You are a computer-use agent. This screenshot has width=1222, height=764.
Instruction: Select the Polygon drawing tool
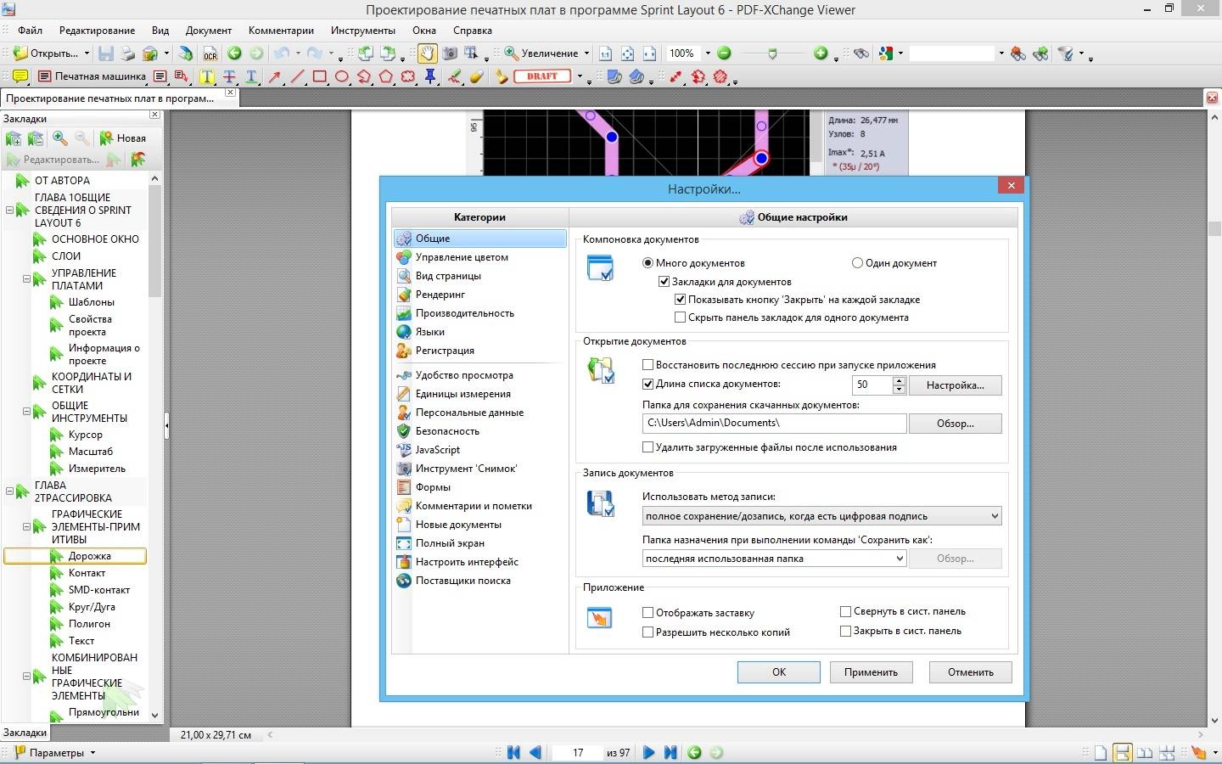tap(386, 76)
